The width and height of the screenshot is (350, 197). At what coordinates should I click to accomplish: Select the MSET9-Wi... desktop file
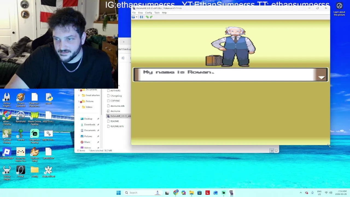click(48, 135)
